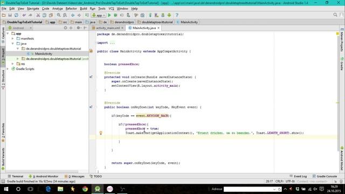The height and width of the screenshot is (194, 345).
Task: Open the Build menu
Action: pyautogui.click(x=84, y=9)
